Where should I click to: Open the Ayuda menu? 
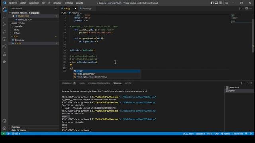point(80,3)
